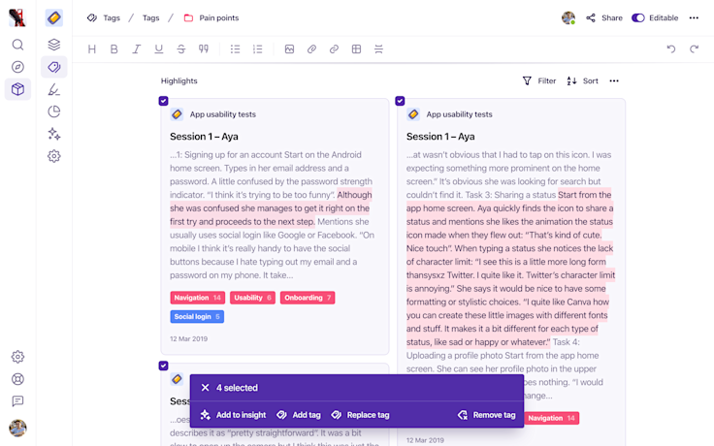Insert a block quote
714x446 pixels.
pos(204,49)
